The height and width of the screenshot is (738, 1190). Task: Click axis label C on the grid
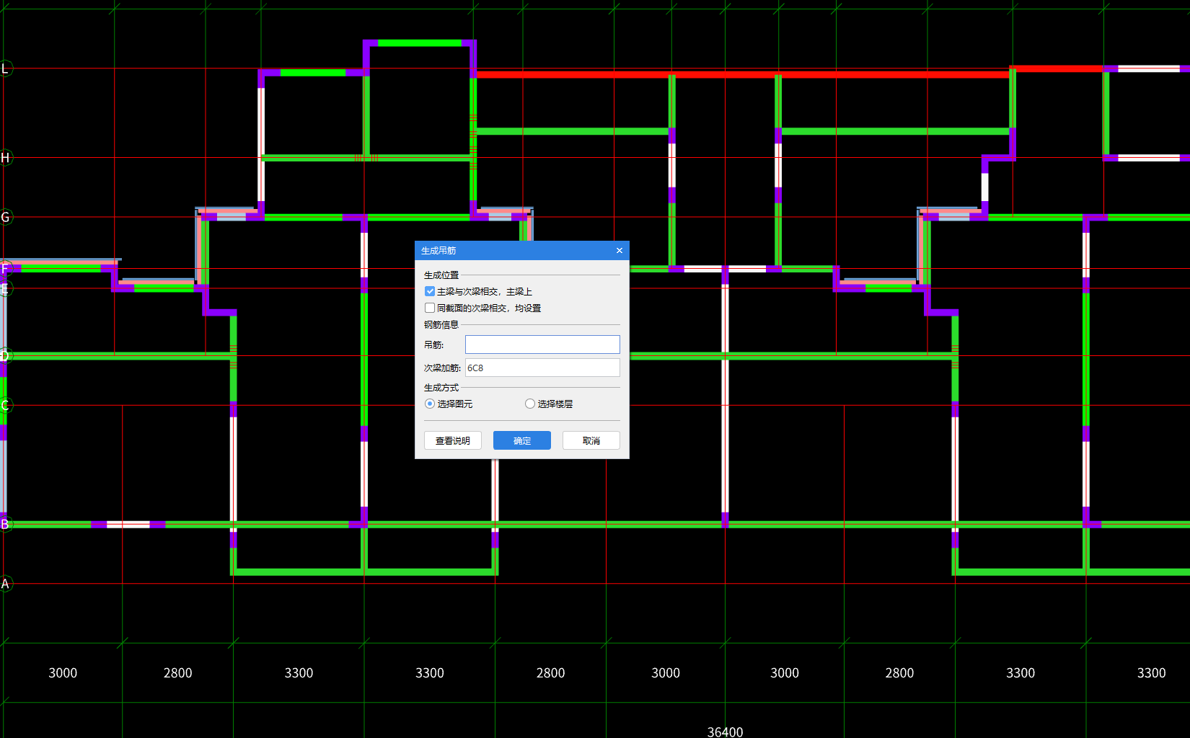[x=5, y=406]
